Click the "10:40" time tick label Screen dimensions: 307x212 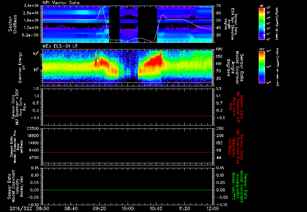coord(156,208)
